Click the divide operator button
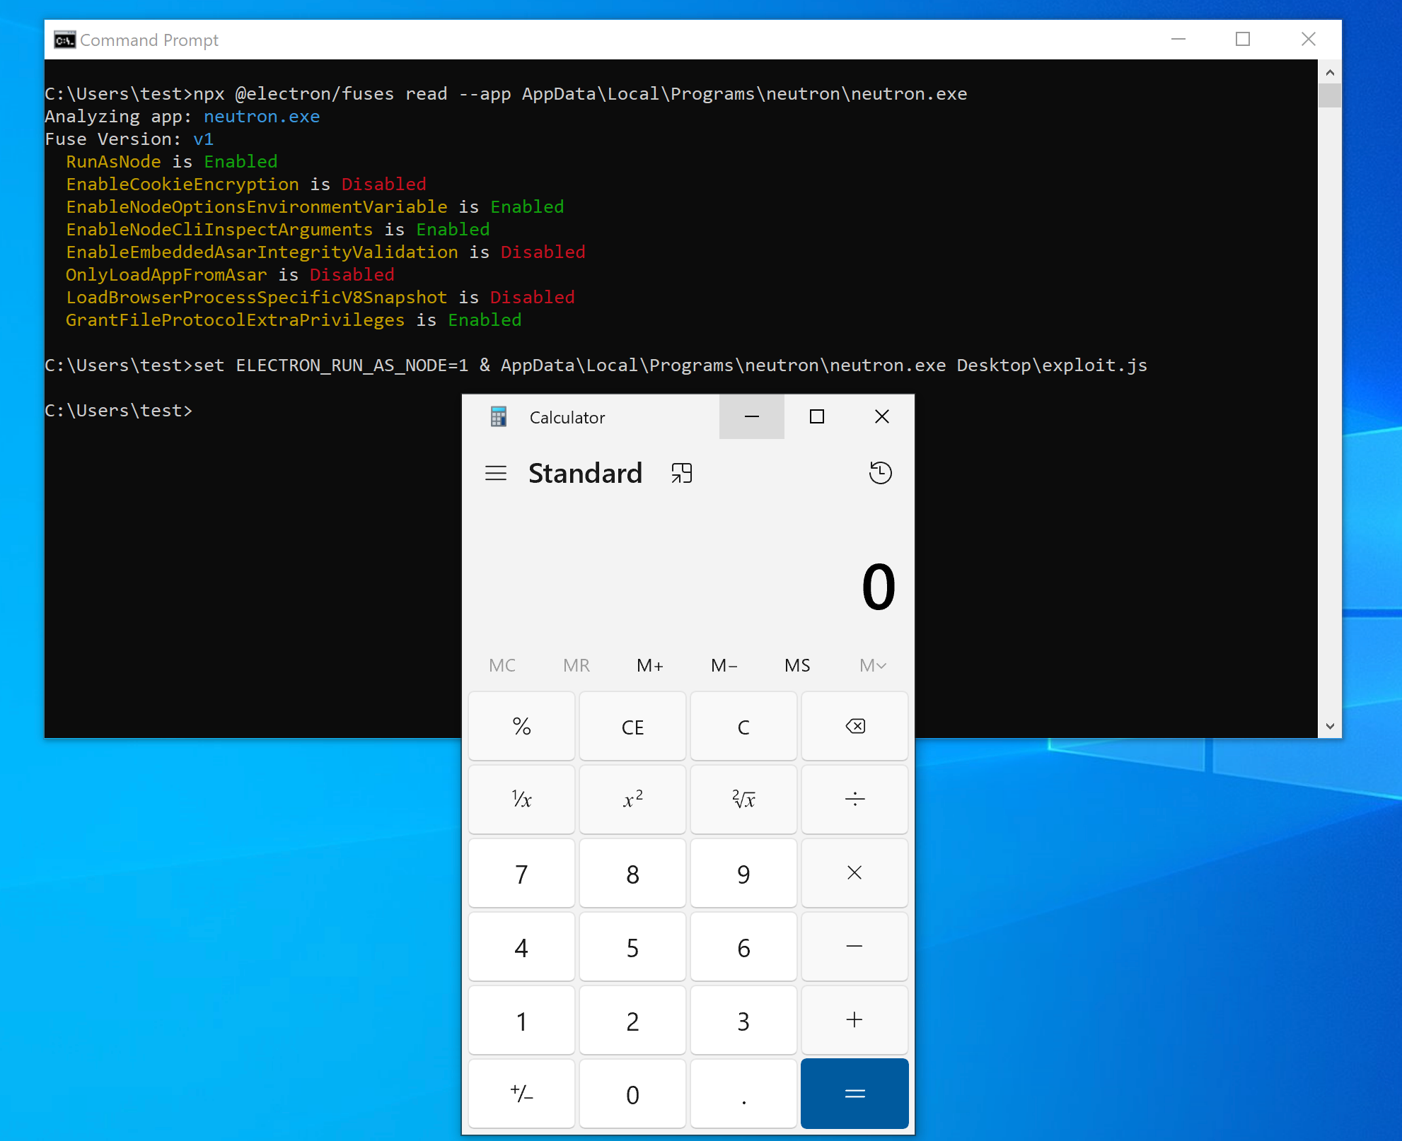The image size is (1402, 1141). (x=854, y=800)
